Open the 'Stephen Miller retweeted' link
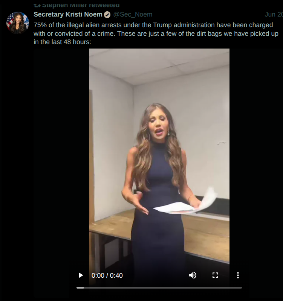283x301 pixels. [x=81, y=5]
